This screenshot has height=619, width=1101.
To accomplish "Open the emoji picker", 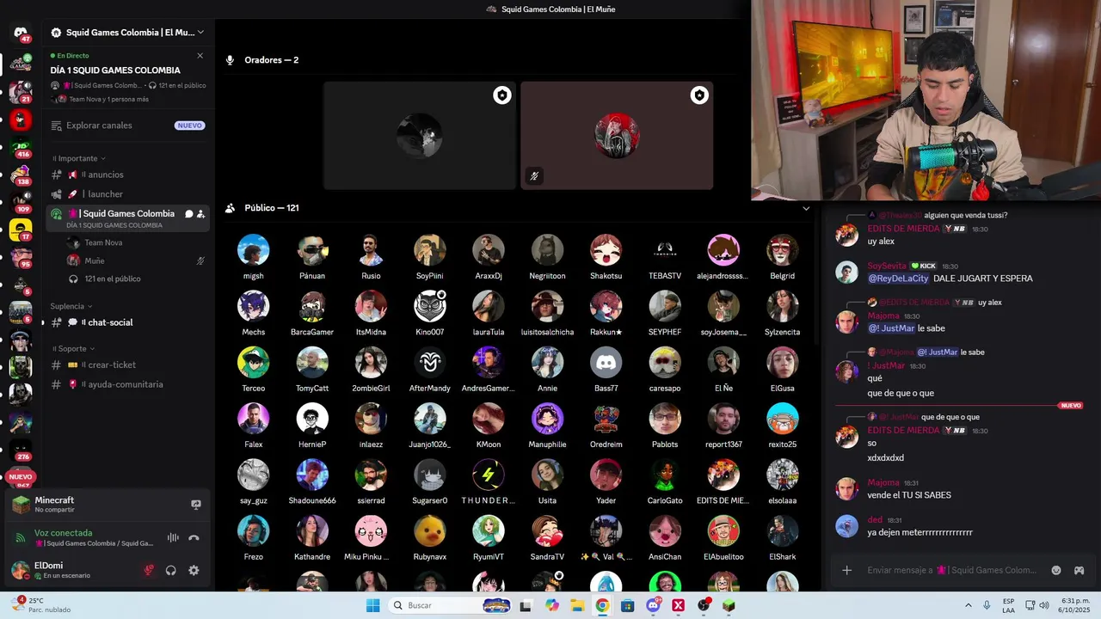I will [1056, 570].
